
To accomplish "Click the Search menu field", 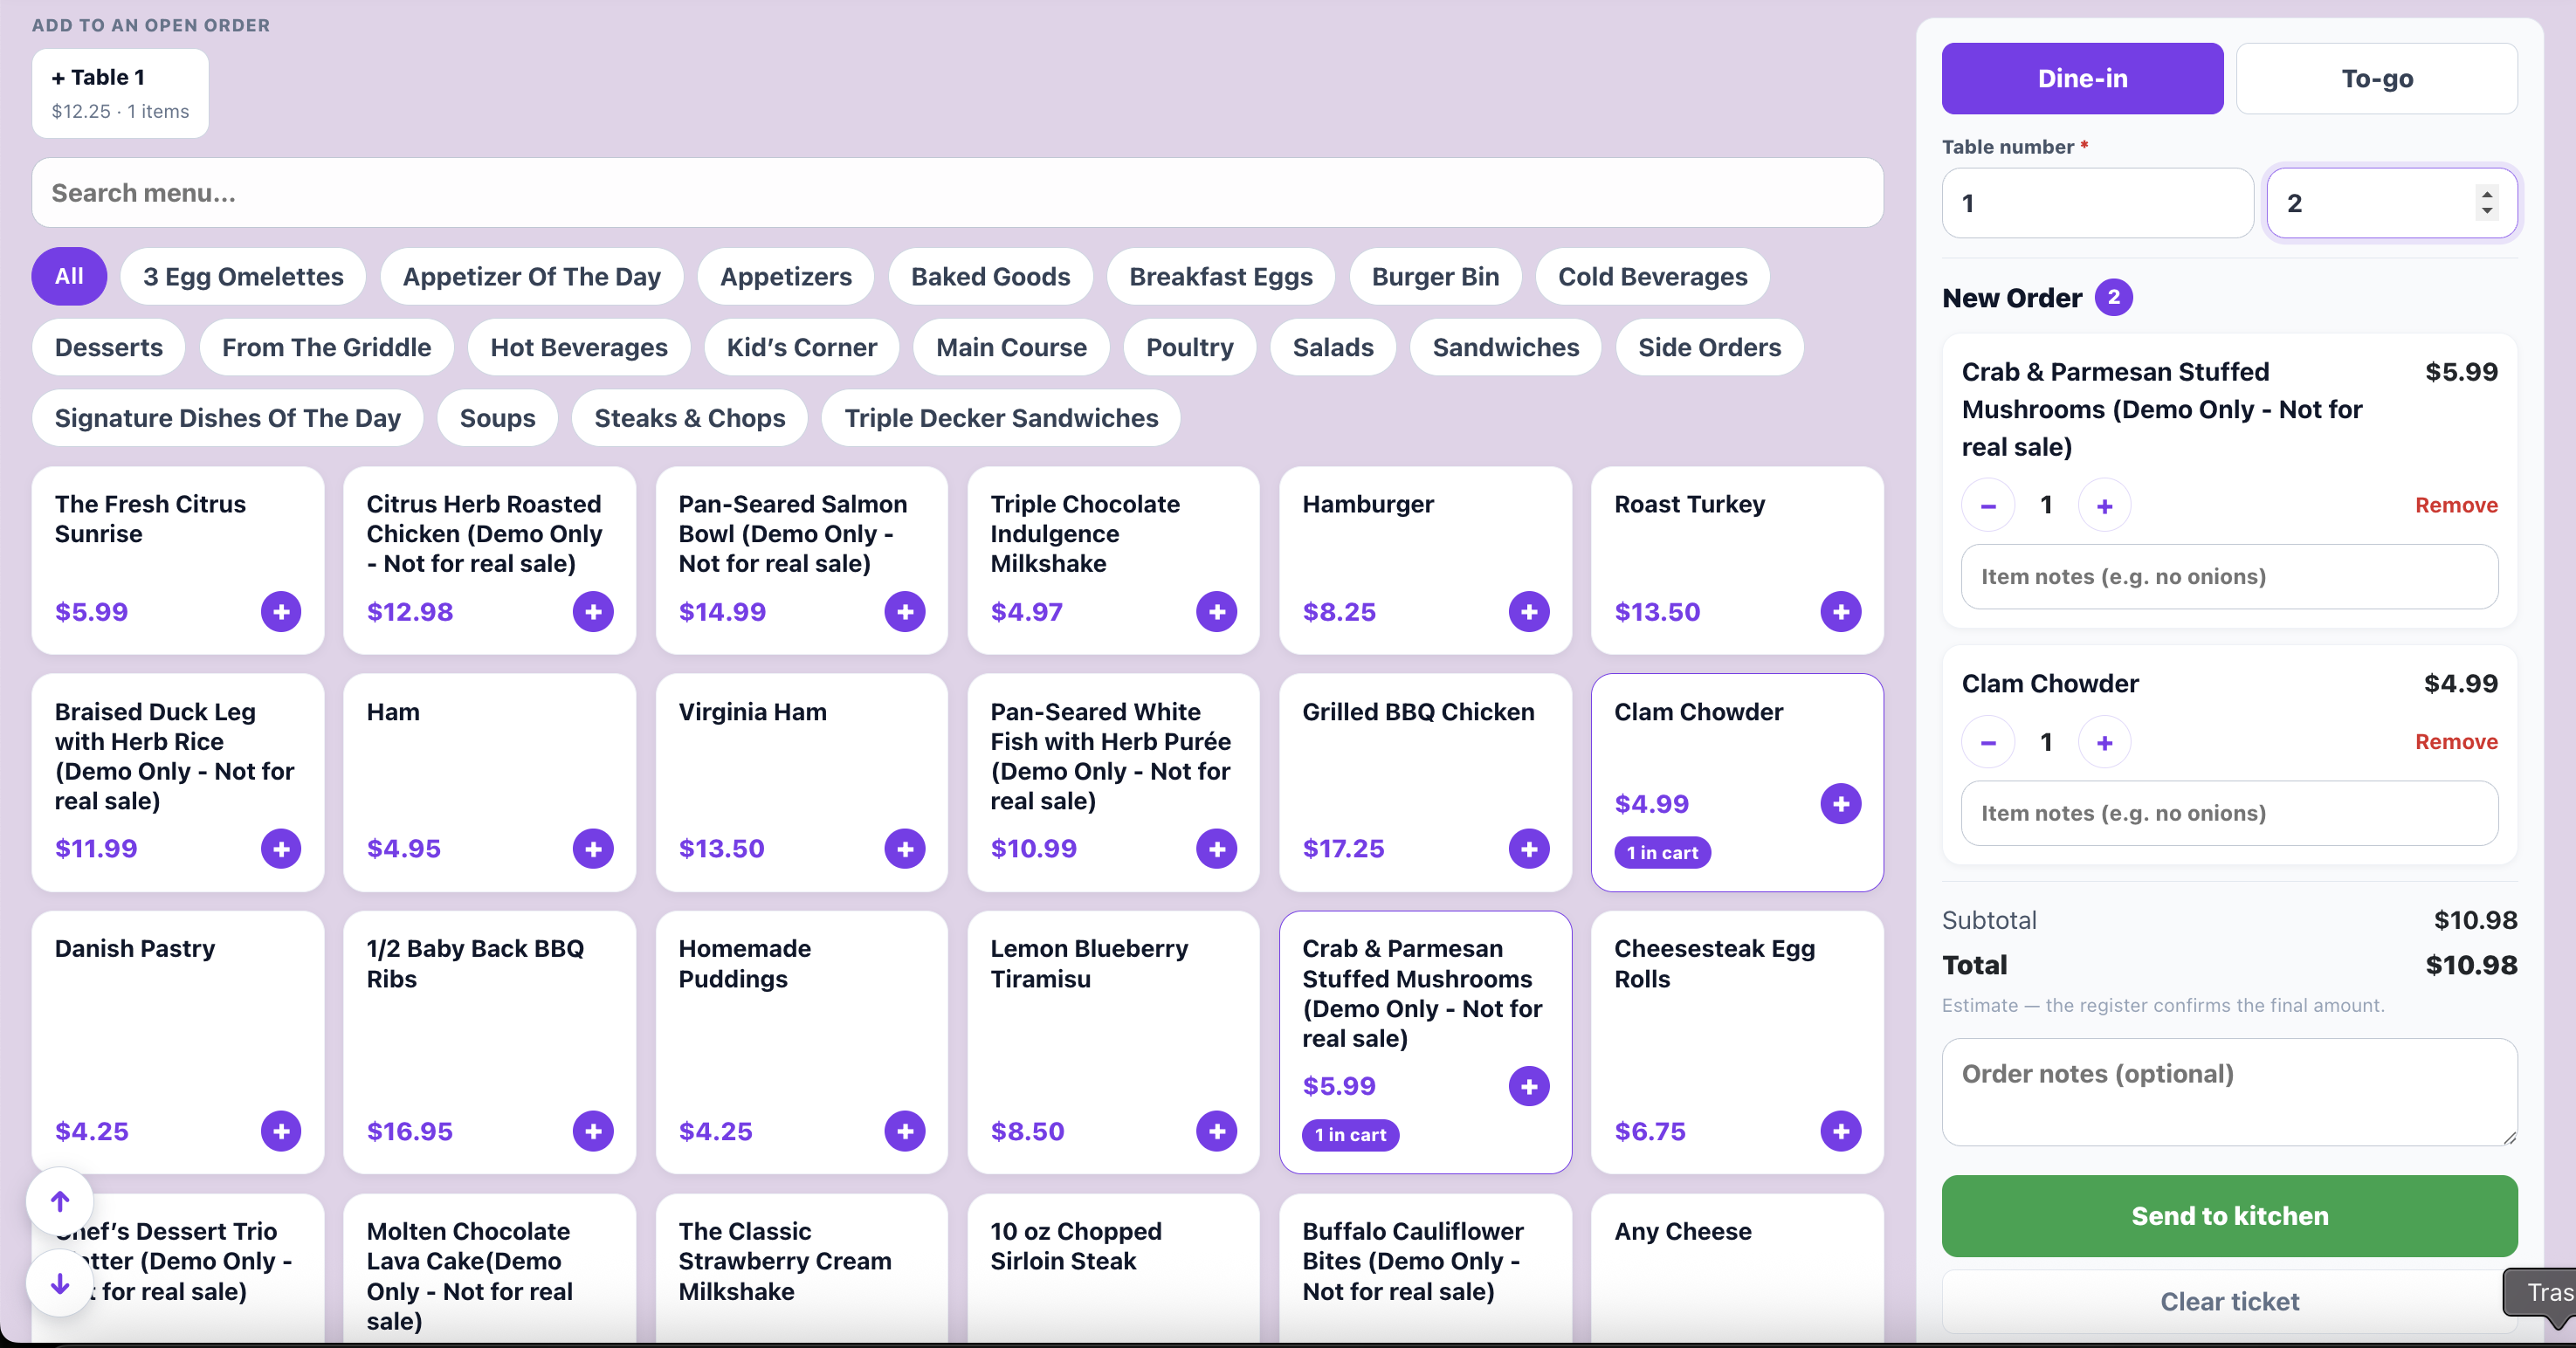I will coord(957,193).
